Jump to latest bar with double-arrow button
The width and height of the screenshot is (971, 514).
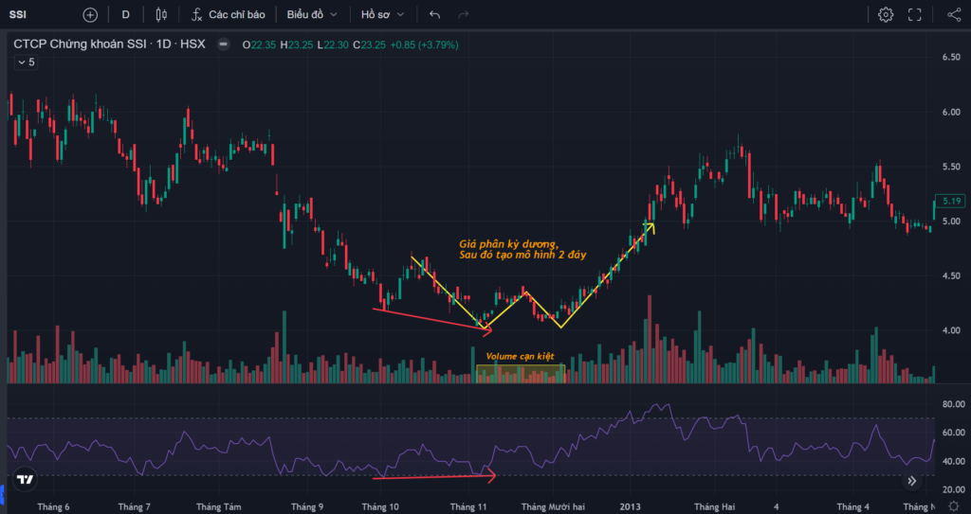tap(911, 481)
